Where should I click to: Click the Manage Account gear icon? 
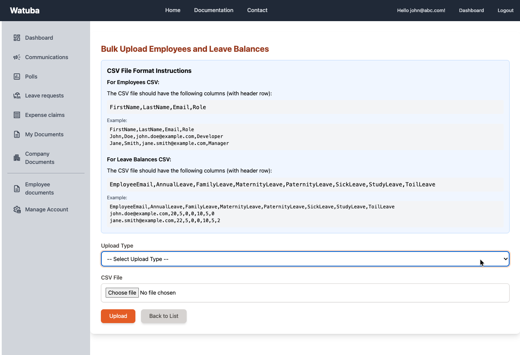17,210
